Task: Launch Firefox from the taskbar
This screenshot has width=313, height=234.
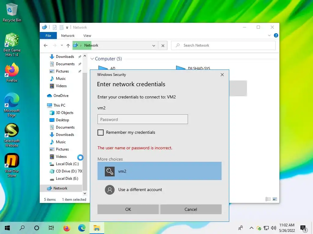Action: click(x=67, y=228)
